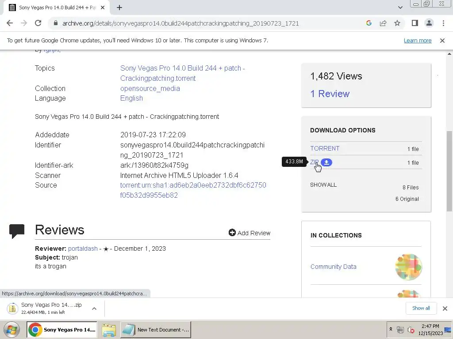The image size is (453, 339).
Task: Go back to the previous page
Action: pos(10,23)
